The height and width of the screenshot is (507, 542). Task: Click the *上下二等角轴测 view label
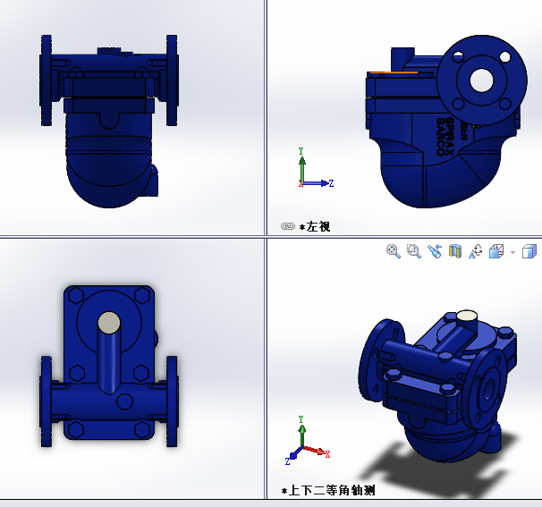coord(328,490)
